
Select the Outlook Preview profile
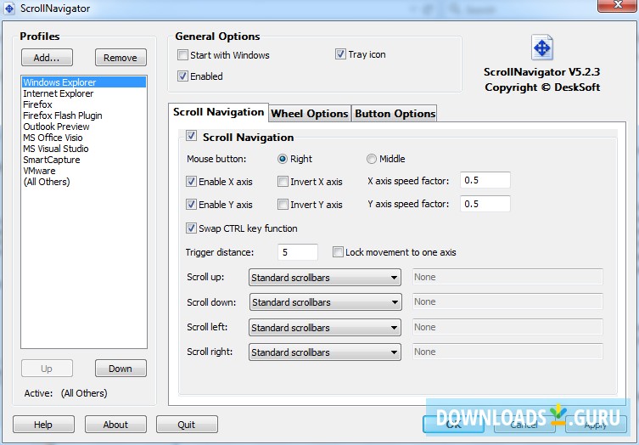pos(83,127)
